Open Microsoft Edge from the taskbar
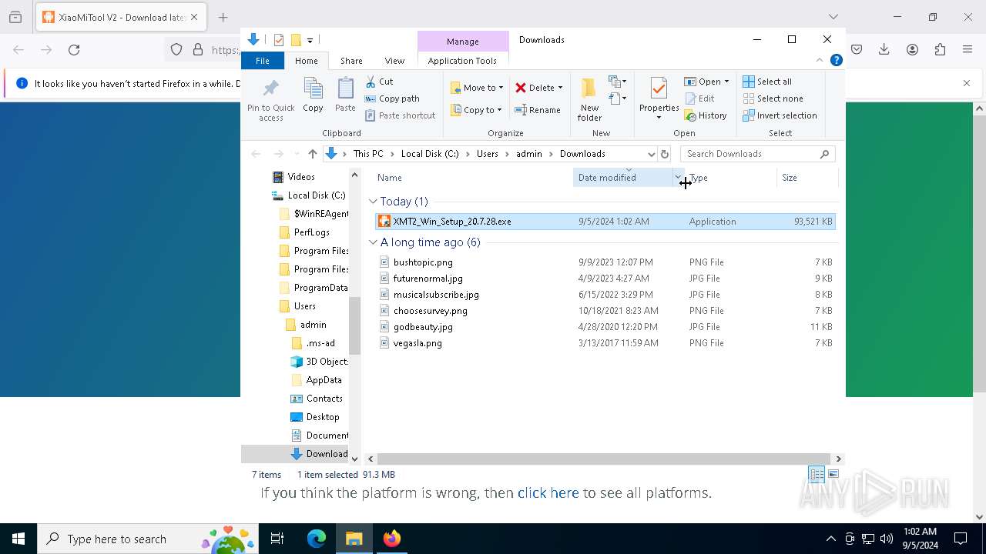 click(317, 539)
